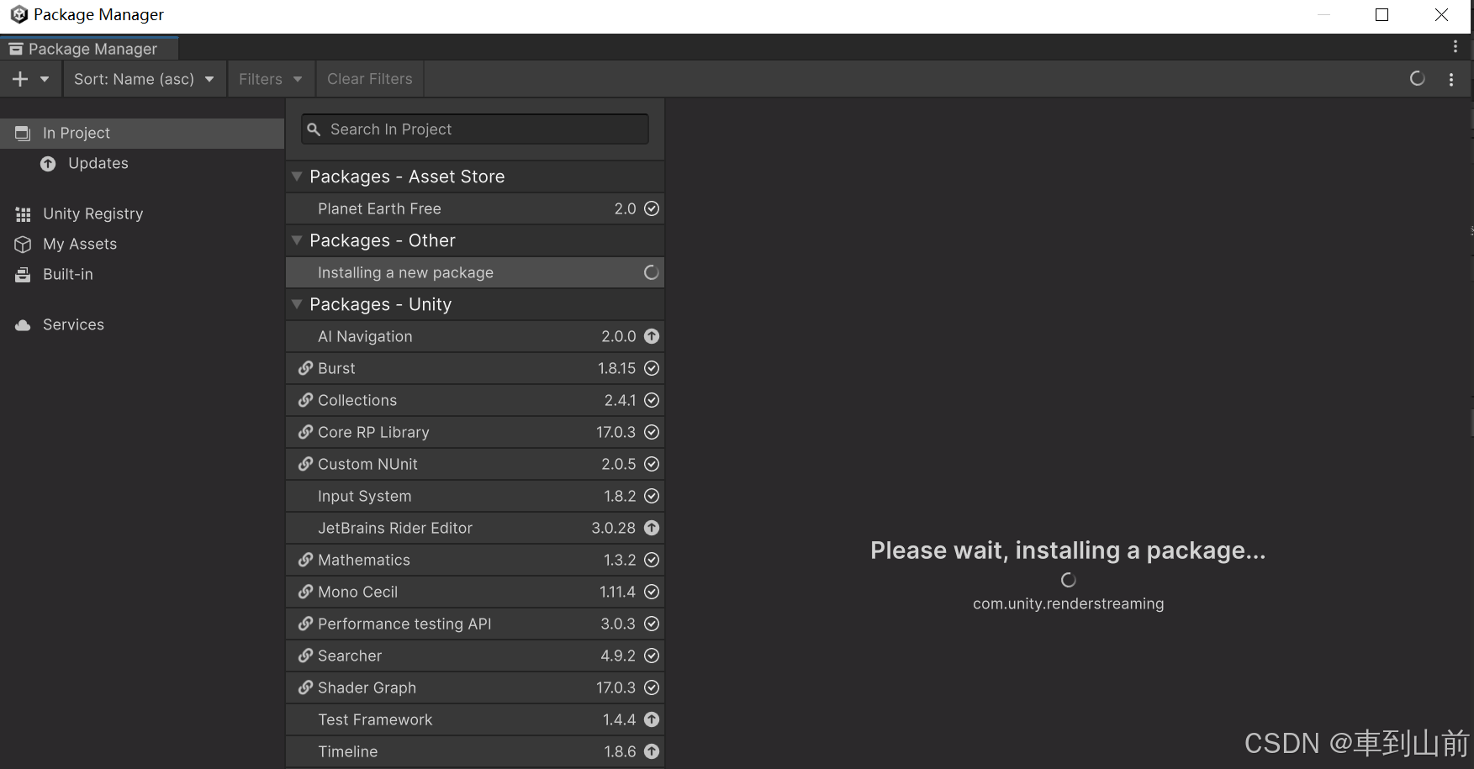Click the refresh spinner icon in toolbar
Viewport: 1474px width, 769px height.
[1417, 79]
